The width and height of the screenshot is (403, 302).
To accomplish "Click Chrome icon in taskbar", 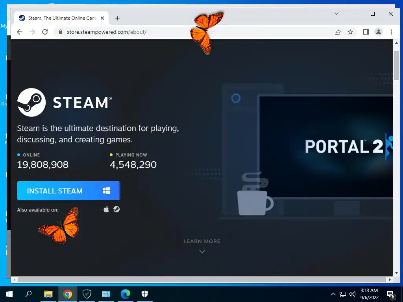I will click(68, 294).
